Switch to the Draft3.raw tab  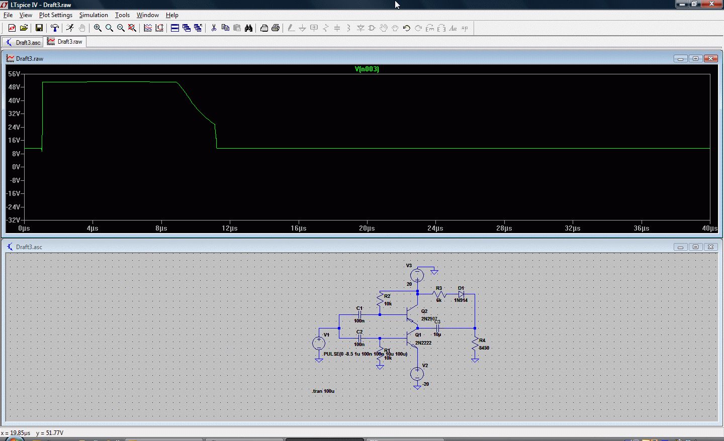point(65,42)
